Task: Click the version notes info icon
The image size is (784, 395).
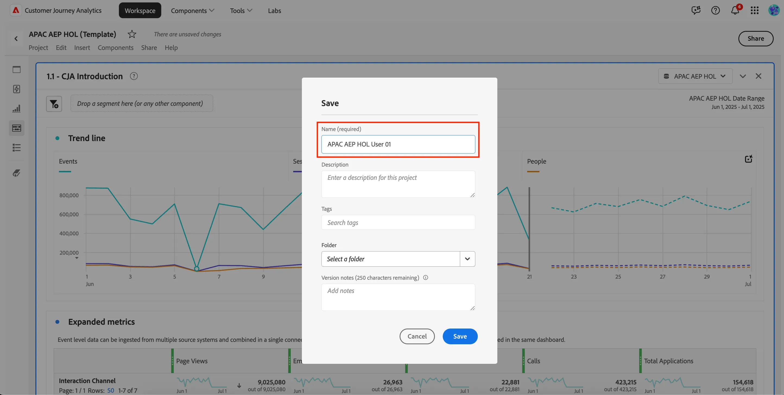Action: point(425,277)
